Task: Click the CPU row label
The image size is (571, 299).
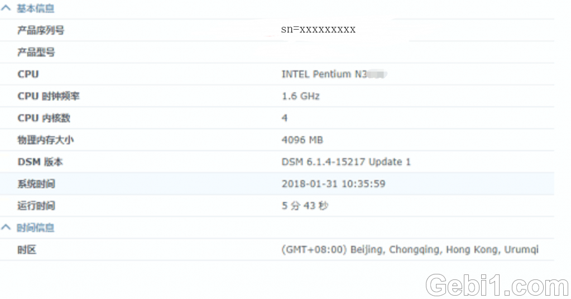Action: click(x=28, y=74)
